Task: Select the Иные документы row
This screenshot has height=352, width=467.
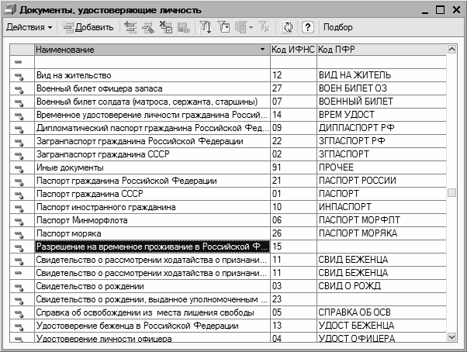Action: pyautogui.click(x=151, y=167)
